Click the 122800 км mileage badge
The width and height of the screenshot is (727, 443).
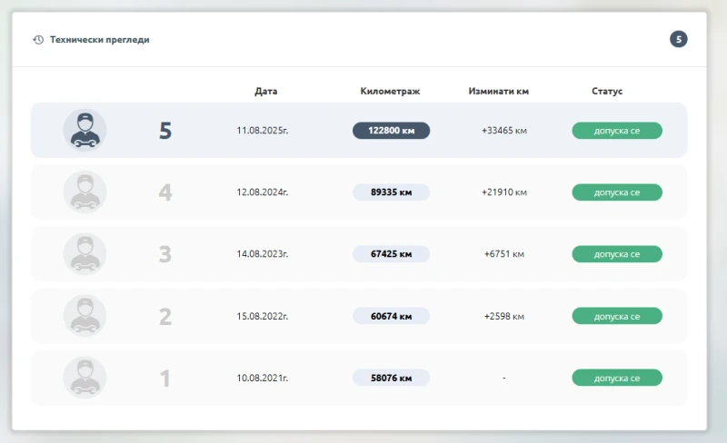(x=391, y=131)
